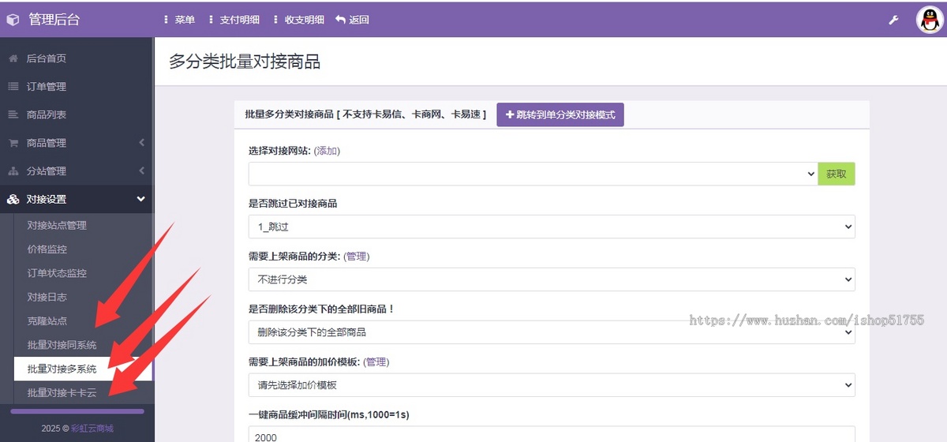
Task: Click the dots icon beside 支付明细
Action: (x=211, y=20)
